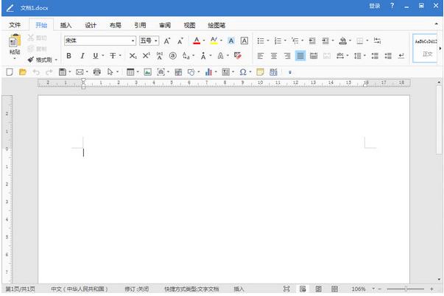Center align the paragraph text

click(273, 55)
